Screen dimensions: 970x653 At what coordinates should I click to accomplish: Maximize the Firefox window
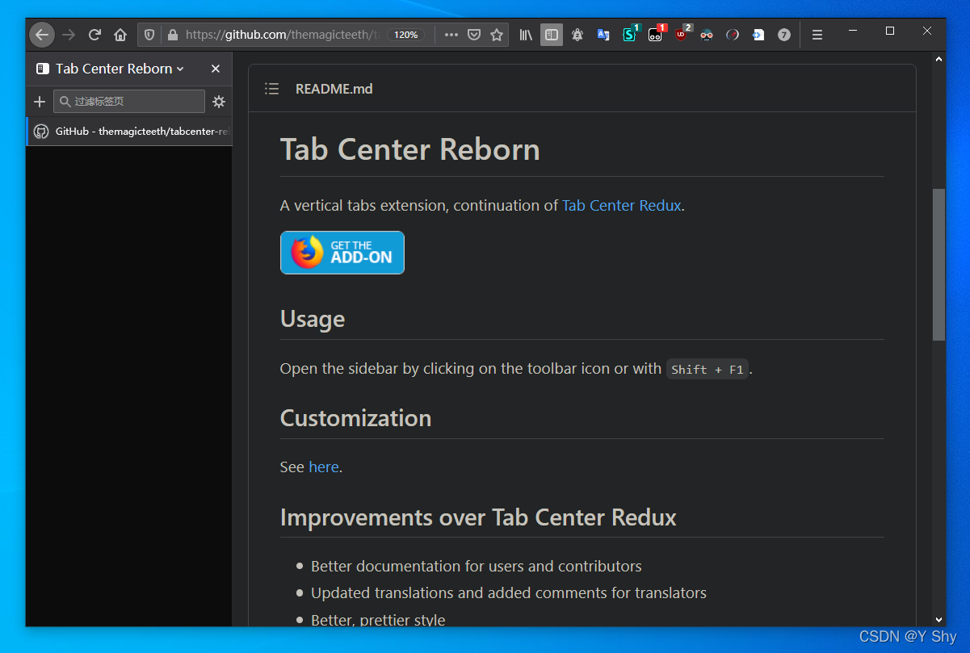pos(890,31)
